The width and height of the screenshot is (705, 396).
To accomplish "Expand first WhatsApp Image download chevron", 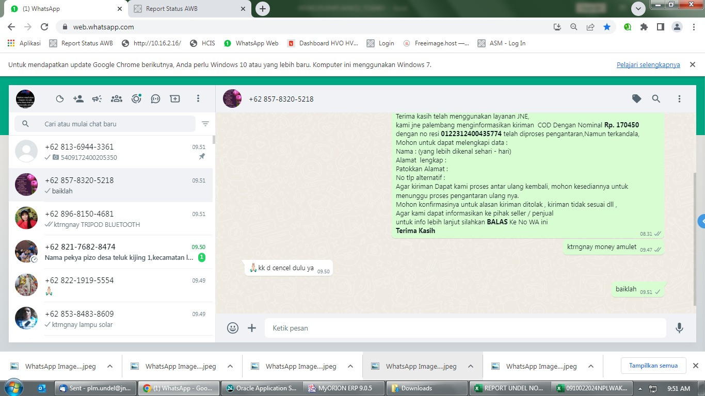I will 110,366.
